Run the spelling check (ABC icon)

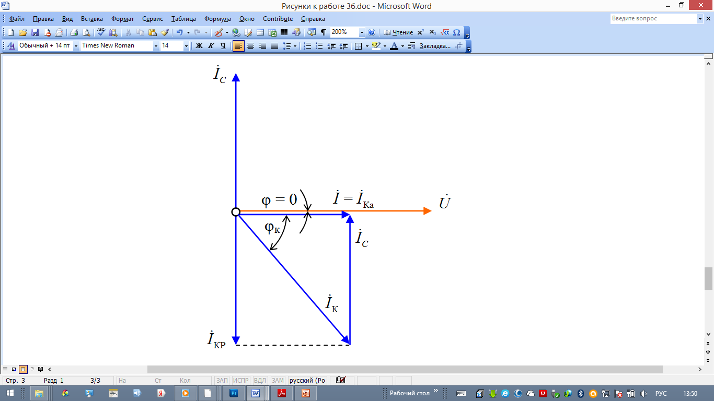pyautogui.click(x=101, y=32)
